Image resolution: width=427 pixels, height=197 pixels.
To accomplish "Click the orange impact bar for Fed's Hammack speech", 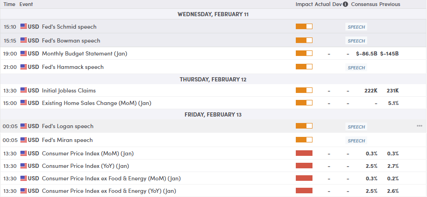I will (x=304, y=67).
